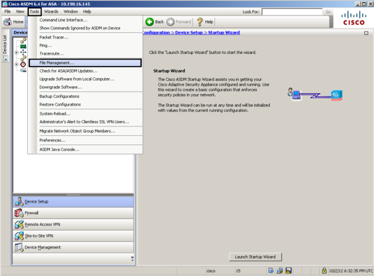Click the yellow question mark Help icon
The height and width of the screenshot is (276, 374).
click(x=200, y=22)
